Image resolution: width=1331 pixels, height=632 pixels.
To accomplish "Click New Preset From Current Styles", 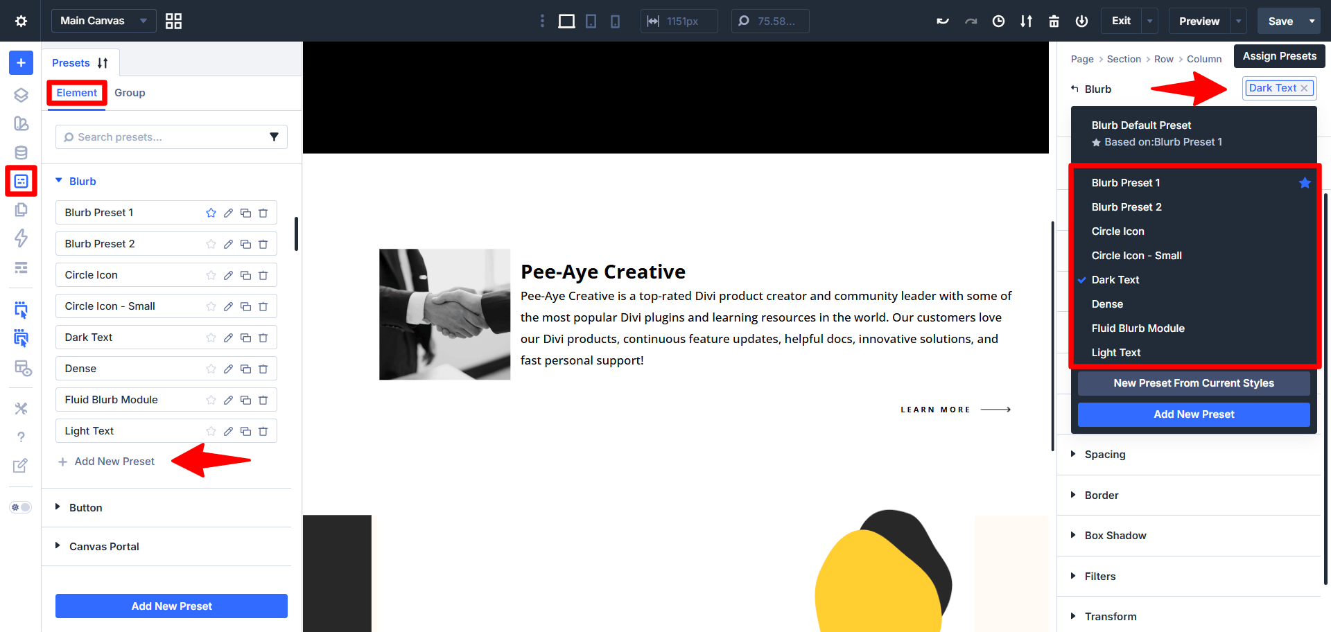I will pyautogui.click(x=1194, y=383).
